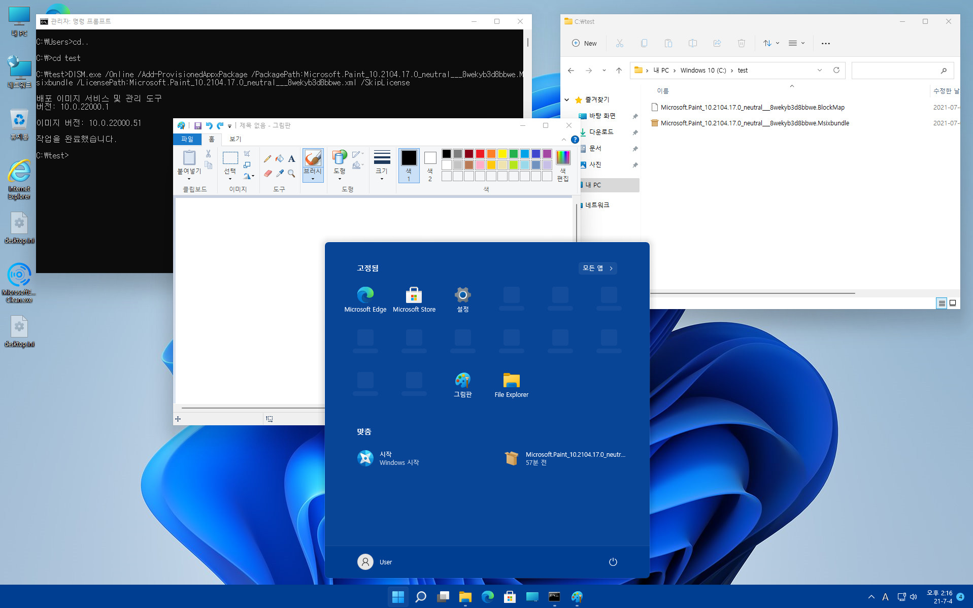Click Share icon in Explorer toolbar
Image resolution: width=973 pixels, height=608 pixels.
(x=717, y=43)
